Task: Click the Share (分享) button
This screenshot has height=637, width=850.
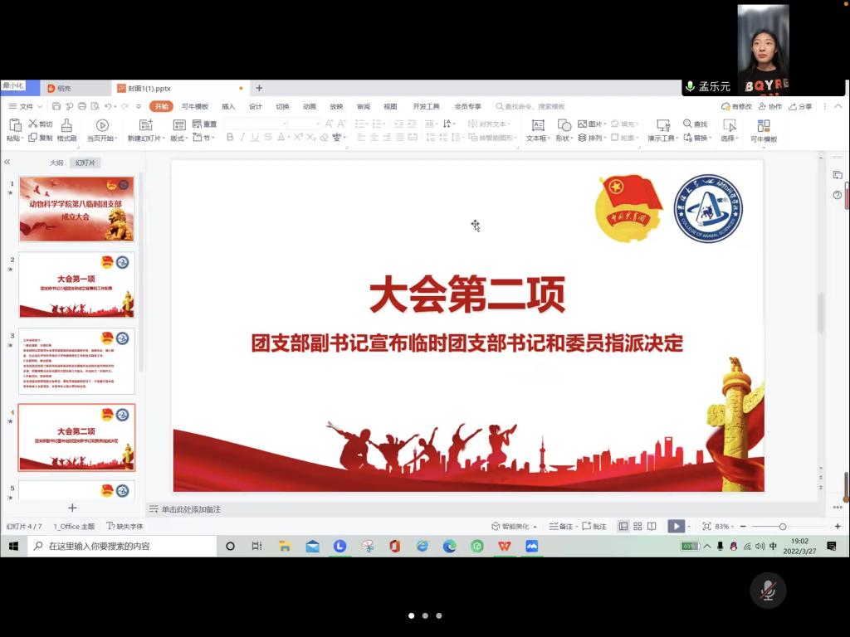Action: point(800,106)
